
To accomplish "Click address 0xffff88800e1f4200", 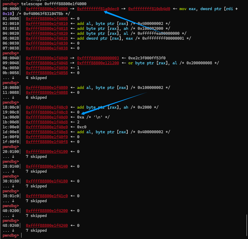I will pyautogui.click(x=47, y=211).
